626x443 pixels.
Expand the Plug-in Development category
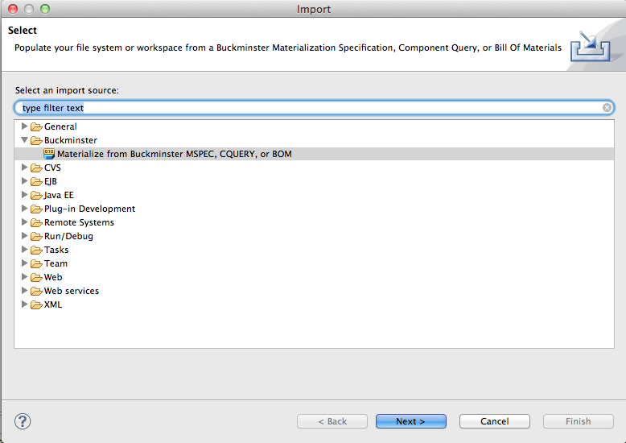[24, 209]
